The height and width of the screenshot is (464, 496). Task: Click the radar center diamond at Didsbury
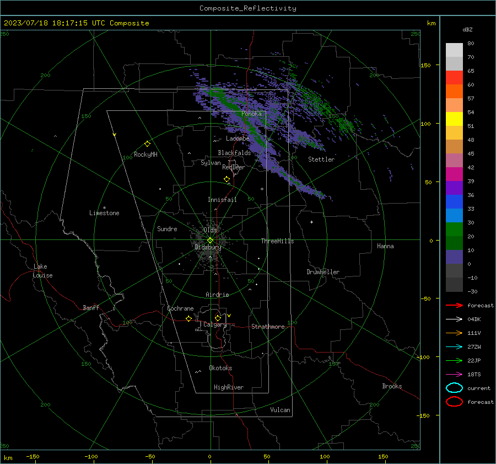pos(211,241)
